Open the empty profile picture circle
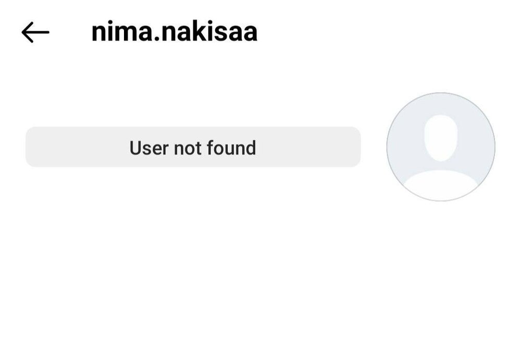521x347 pixels. pos(441,146)
